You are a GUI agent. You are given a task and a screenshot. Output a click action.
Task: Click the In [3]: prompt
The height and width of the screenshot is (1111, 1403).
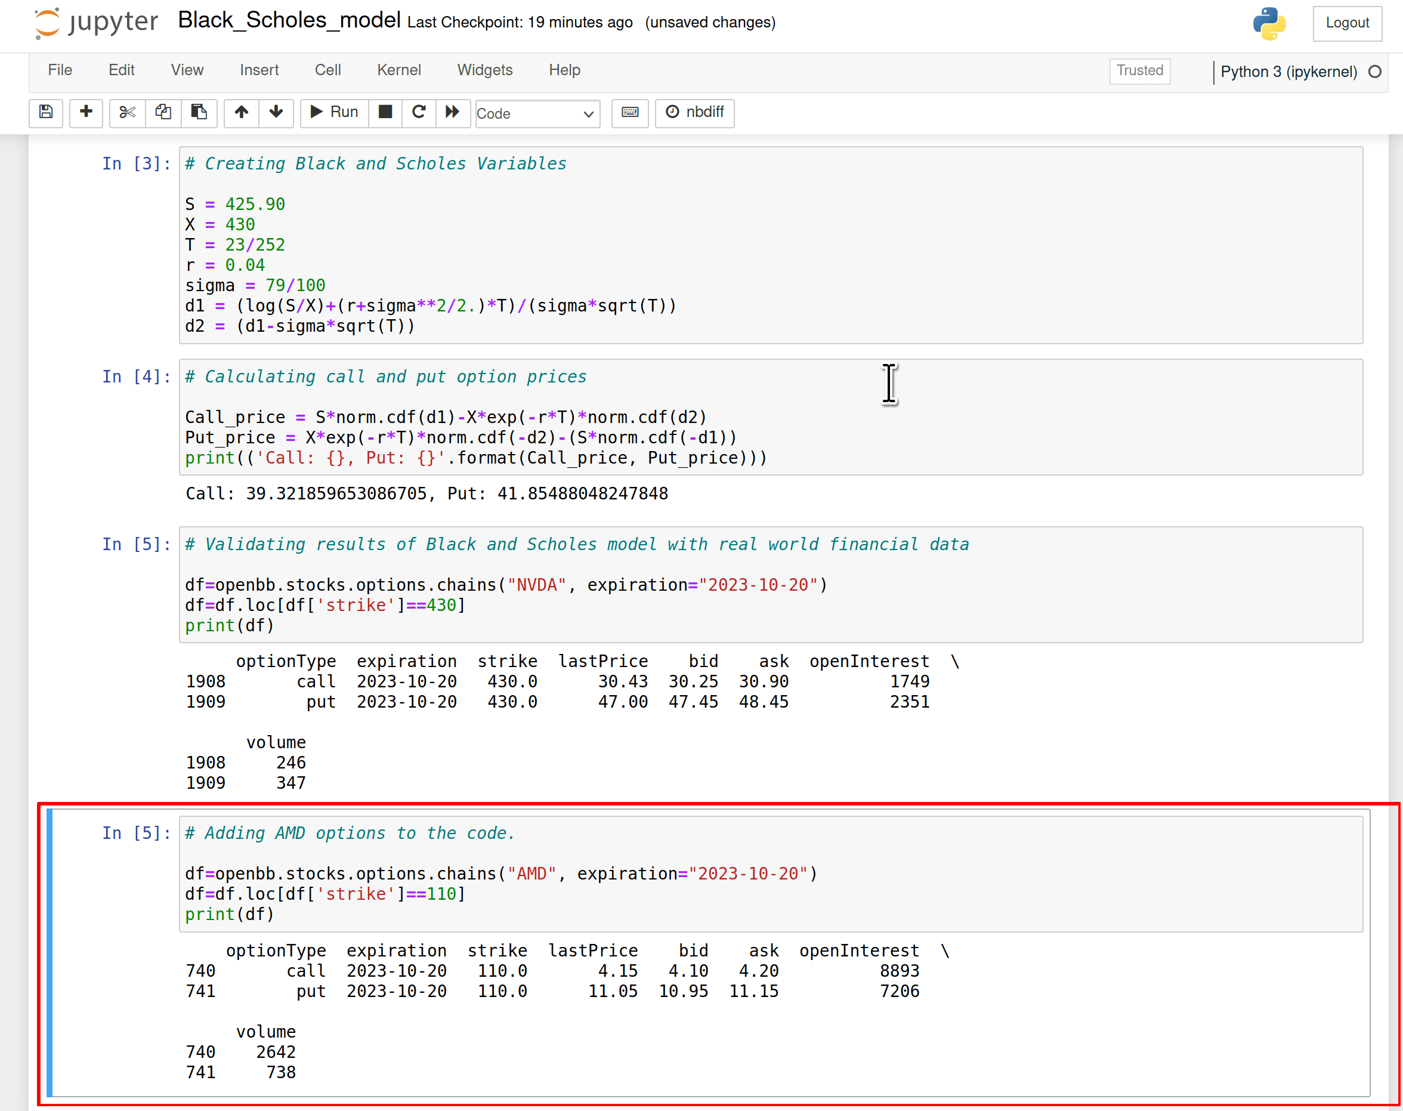click(x=137, y=164)
